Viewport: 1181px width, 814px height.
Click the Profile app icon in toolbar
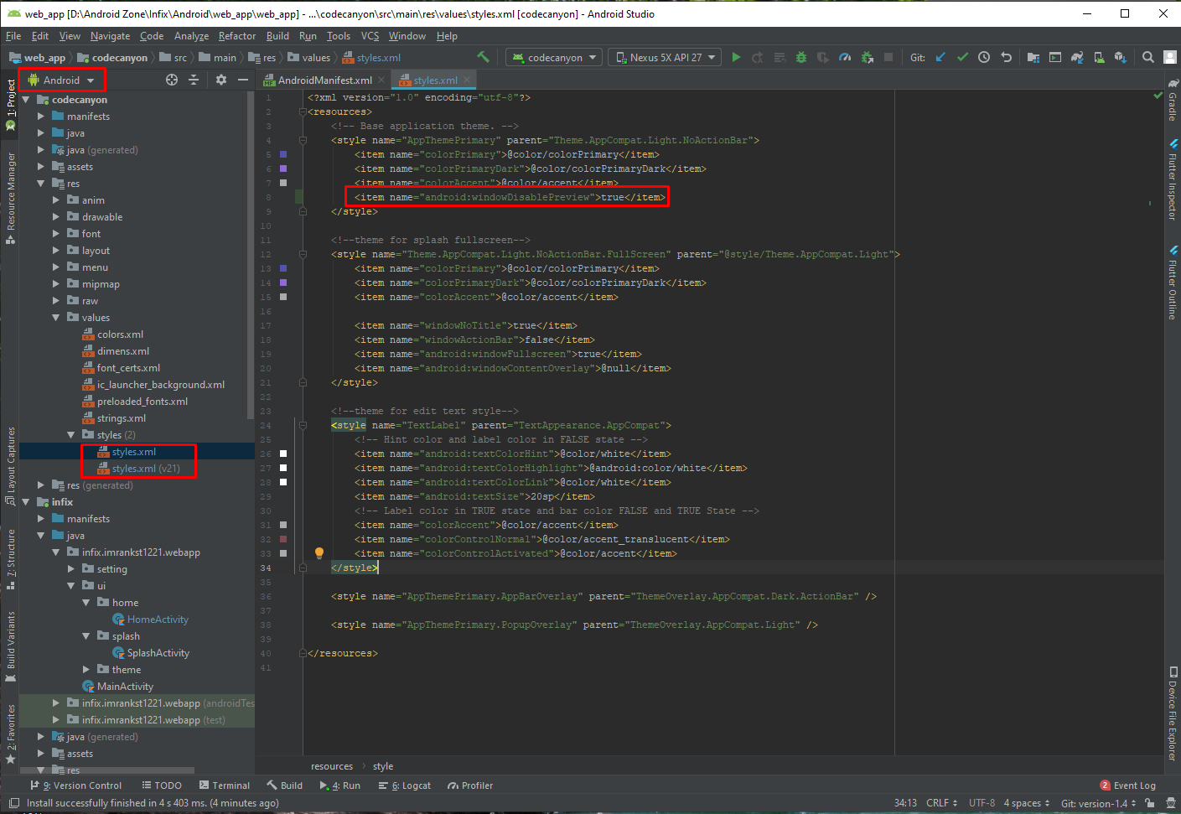843,57
